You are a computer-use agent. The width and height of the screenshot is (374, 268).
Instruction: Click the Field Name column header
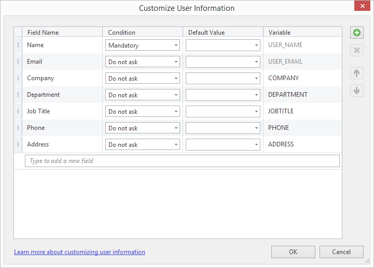(43, 32)
